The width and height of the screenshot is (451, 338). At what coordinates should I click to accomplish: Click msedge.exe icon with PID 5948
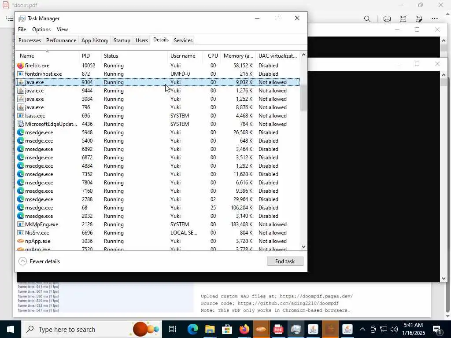pyautogui.click(x=20, y=132)
